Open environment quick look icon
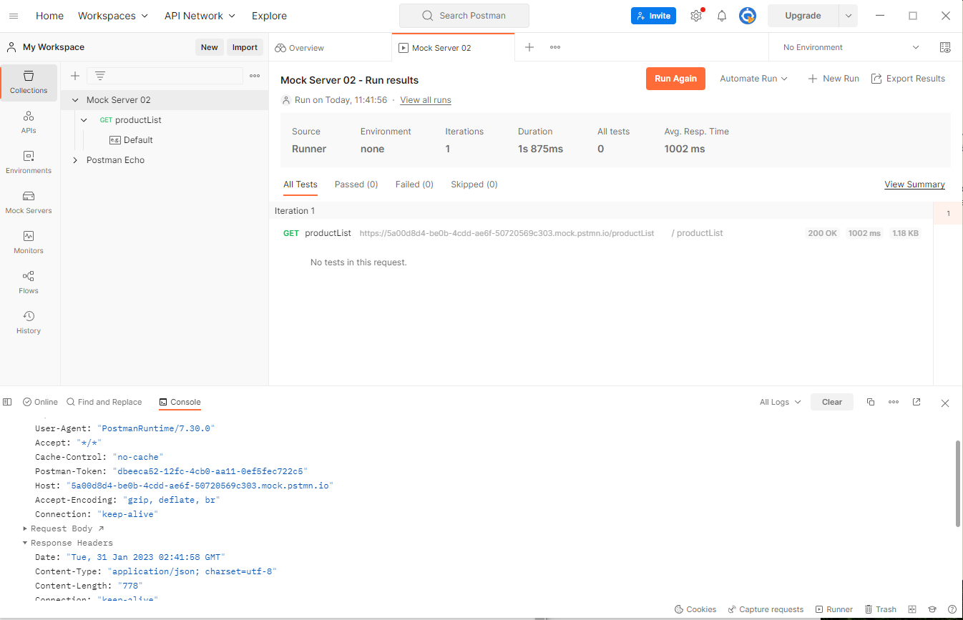 pyautogui.click(x=945, y=47)
